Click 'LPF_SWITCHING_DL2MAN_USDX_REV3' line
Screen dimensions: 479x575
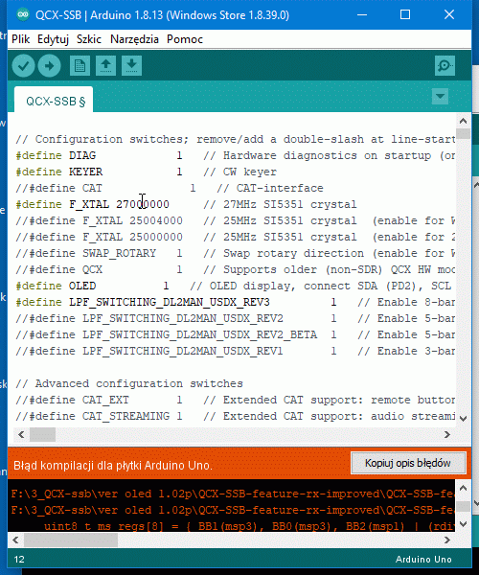pos(235,302)
